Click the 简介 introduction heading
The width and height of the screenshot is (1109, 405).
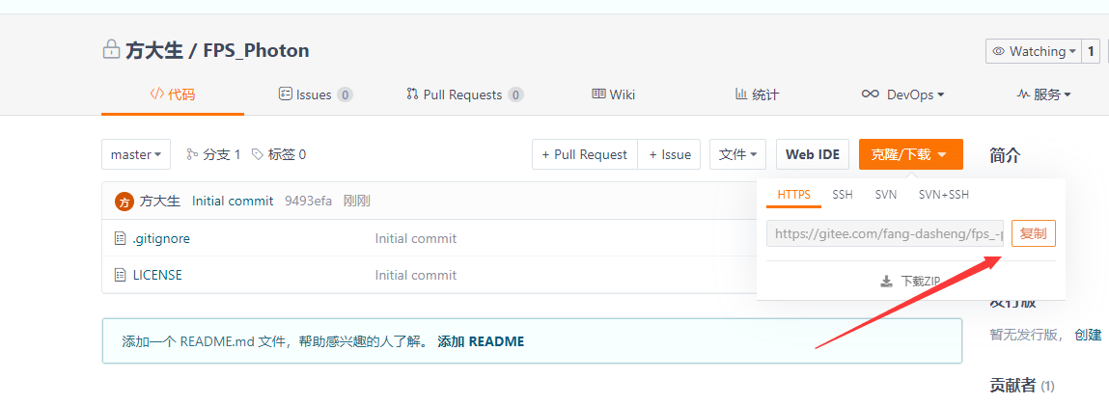coord(1005,155)
